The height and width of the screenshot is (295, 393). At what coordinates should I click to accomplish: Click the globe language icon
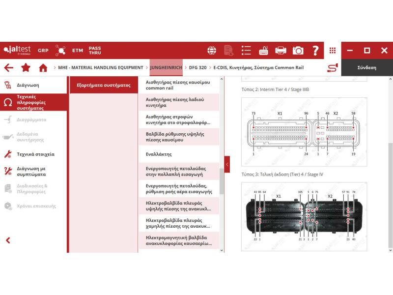pos(212,51)
